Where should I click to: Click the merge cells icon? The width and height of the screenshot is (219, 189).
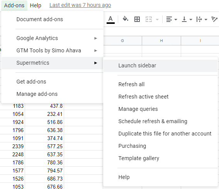(149, 19)
